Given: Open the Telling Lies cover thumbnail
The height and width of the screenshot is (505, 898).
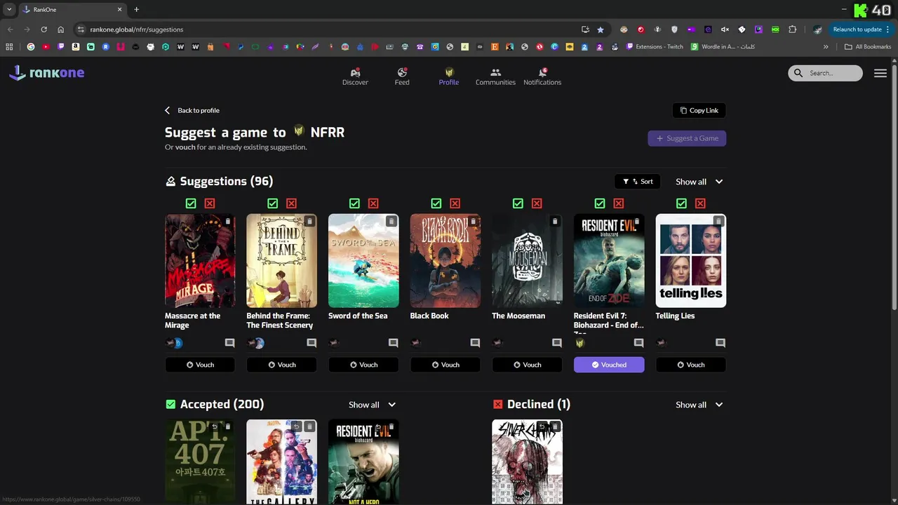Looking at the screenshot, I should 691,261.
